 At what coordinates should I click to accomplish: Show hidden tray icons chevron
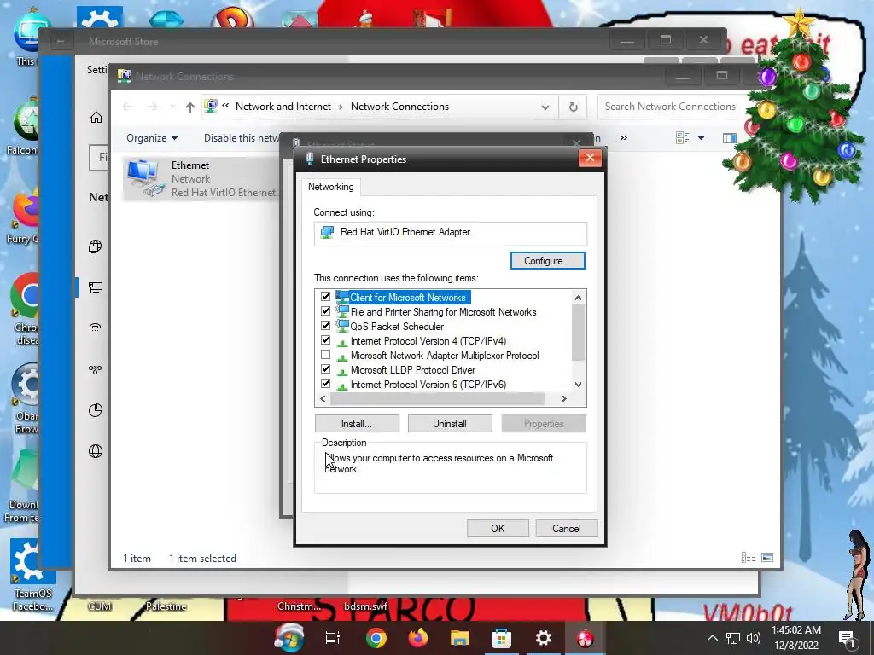[712, 638]
